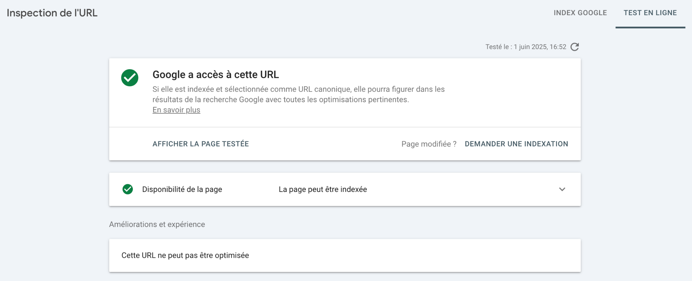Switch to the INDEX GOOGLE tab
The height and width of the screenshot is (281, 692).
coord(580,13)
